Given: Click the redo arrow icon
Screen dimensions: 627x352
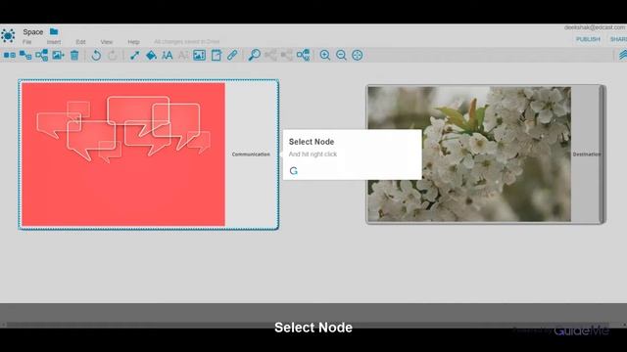Looking at the screenshot, I should click(113, 55).
